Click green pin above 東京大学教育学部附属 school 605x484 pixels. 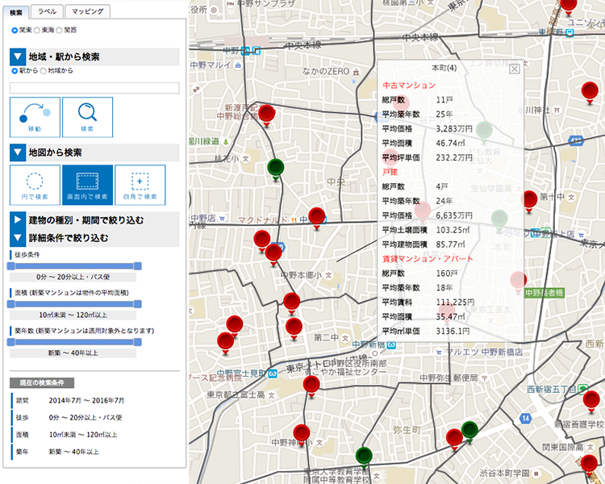[x=364, y=457]
